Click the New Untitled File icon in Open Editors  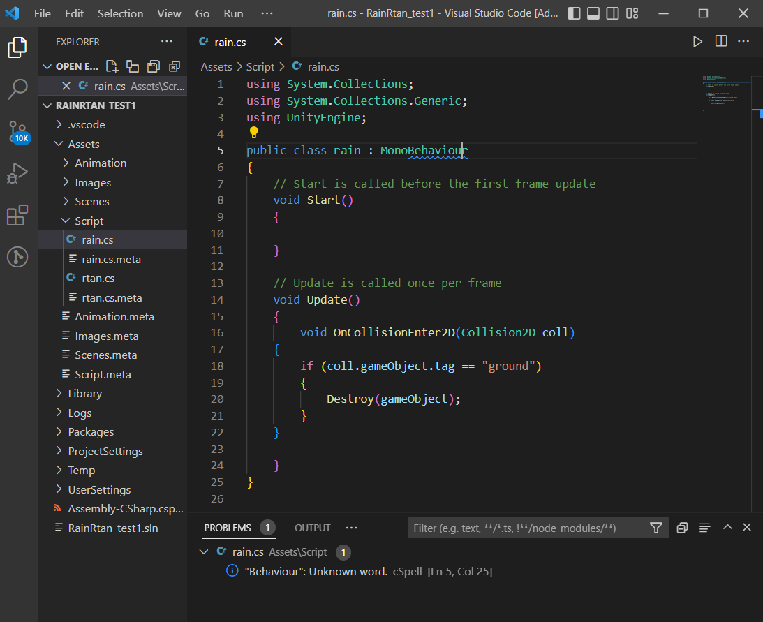click(112, 67)
